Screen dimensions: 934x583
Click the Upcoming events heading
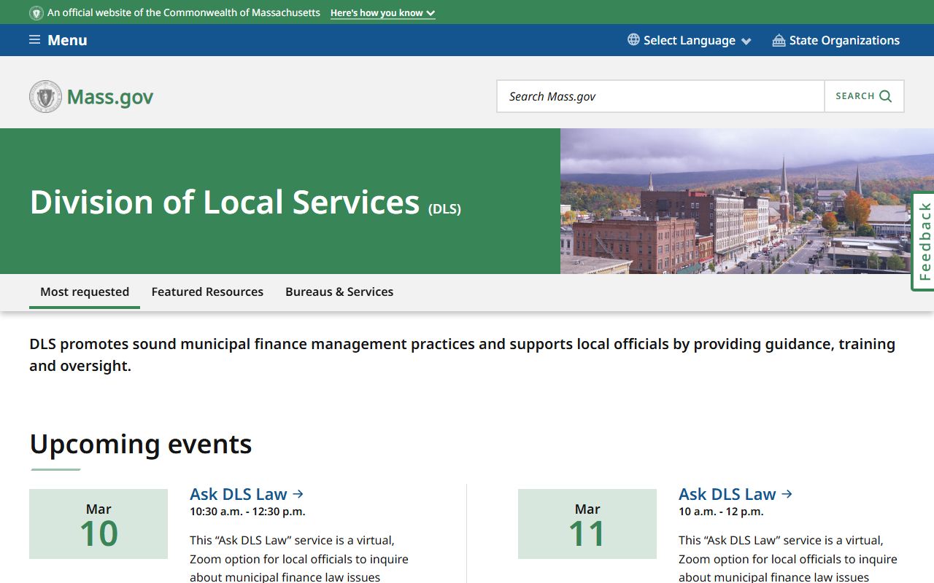click(x=141, y=444)
